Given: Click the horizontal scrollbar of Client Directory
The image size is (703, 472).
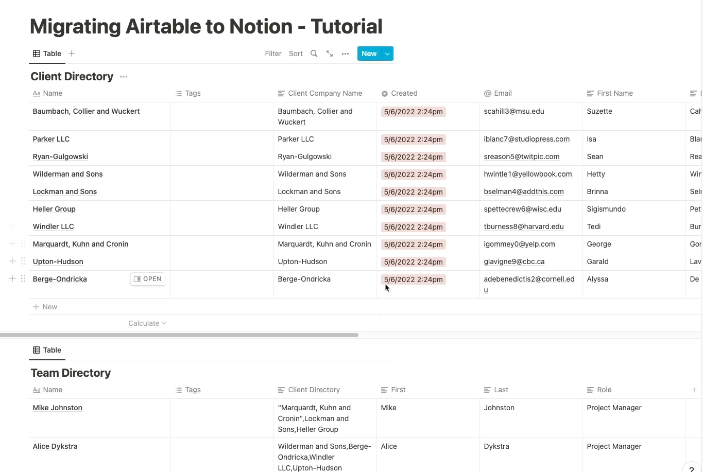Looking at the screenshot, I should pos(179,335).
